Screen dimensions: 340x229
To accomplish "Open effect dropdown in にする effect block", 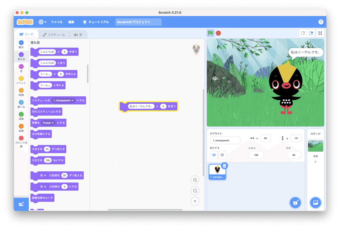I will [43, 187].
